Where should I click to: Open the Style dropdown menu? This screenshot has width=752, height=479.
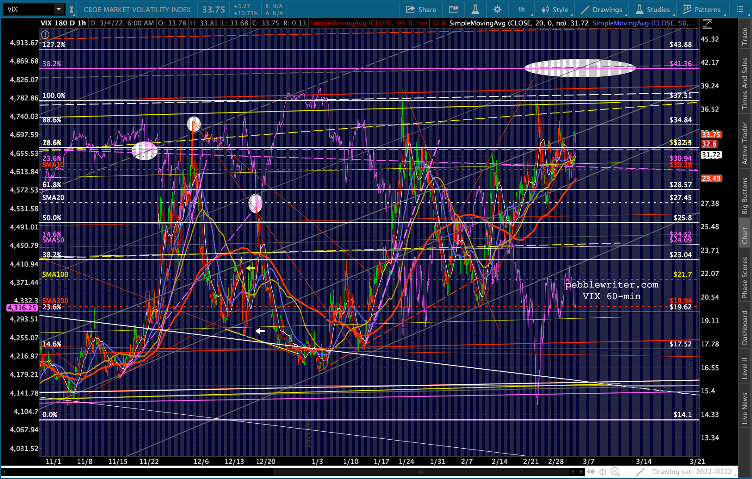(x=555, y=9)
